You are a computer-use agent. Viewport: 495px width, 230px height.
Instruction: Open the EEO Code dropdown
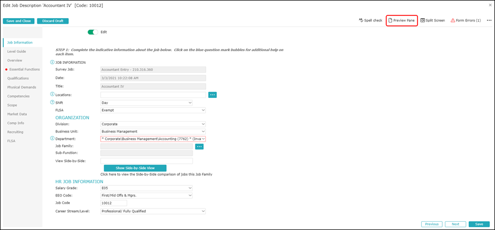click(x=146, y=195)
